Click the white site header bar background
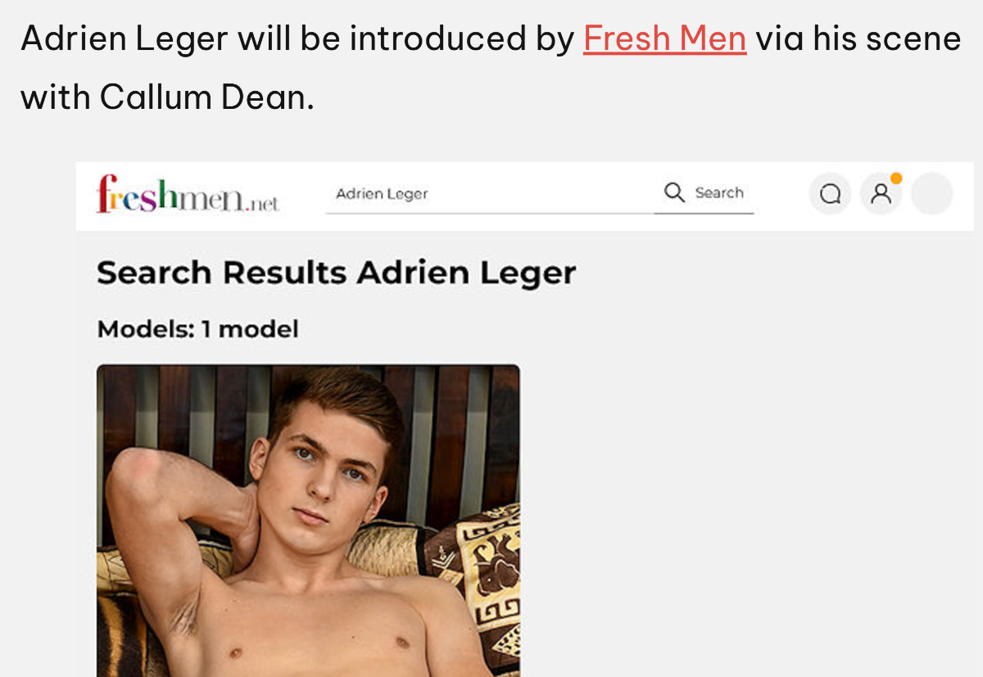The height and width of the screenshot is (677, 983). click(x=525, y=196)
